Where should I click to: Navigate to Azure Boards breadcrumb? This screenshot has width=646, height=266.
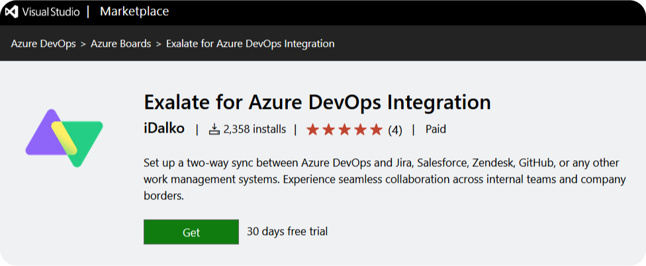[120, 44]
